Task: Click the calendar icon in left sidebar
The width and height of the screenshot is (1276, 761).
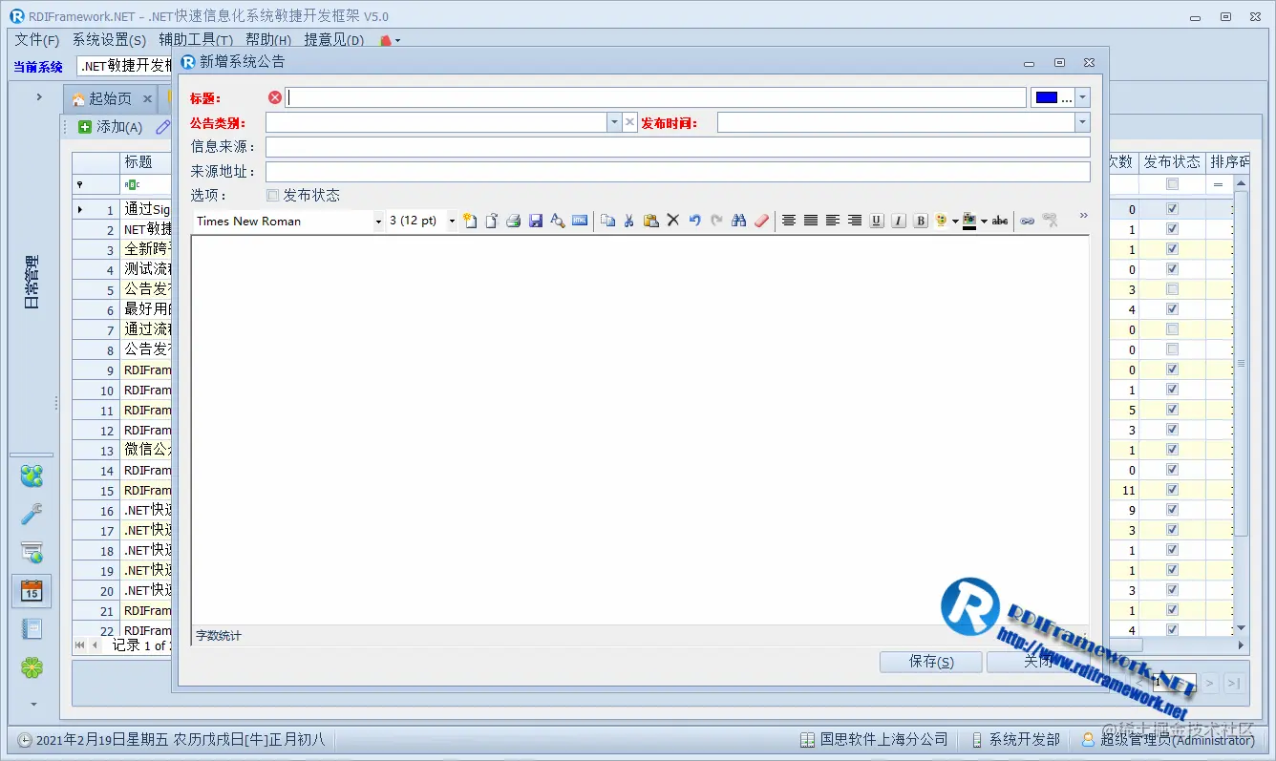Action: 32,590
